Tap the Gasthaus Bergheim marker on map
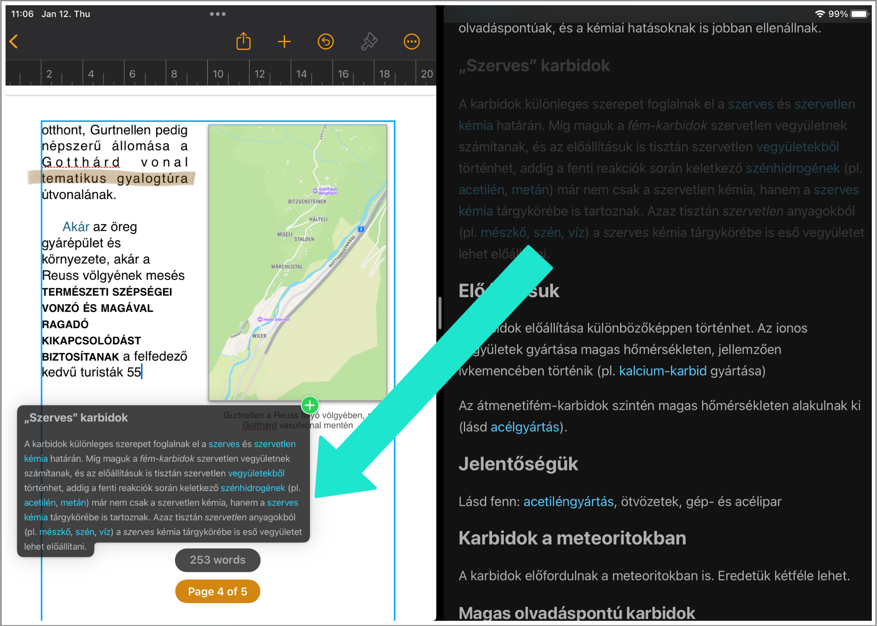The image size is (877, 626). pyautogui.click(x=325, y=191)
